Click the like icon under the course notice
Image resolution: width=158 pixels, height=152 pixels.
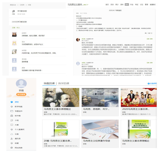(145, 33)
